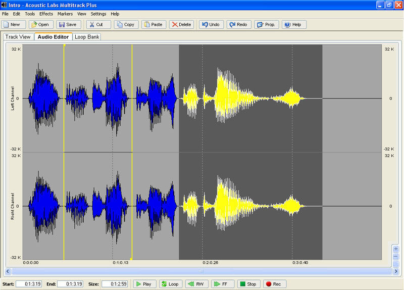Screen dimensions: 404x290
Task: Restore down the application window
Action: tap(389, 5)
